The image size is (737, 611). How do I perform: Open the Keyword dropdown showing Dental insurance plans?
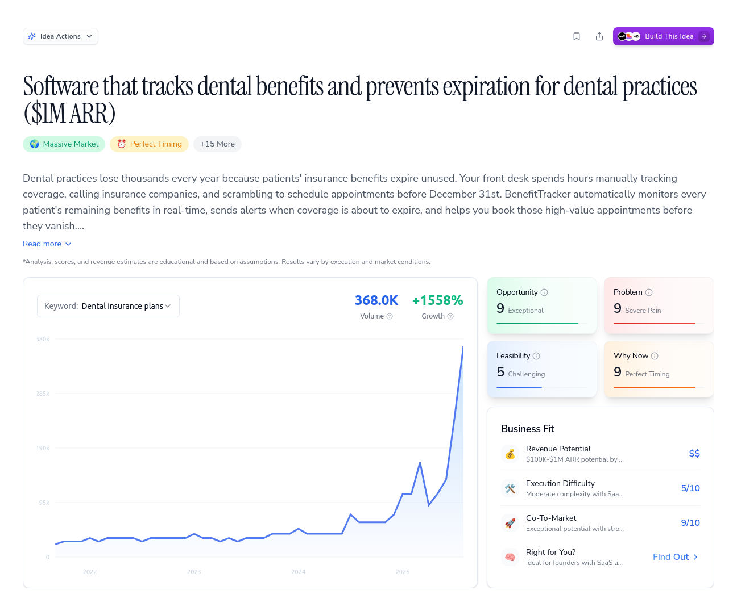(108, 305)
